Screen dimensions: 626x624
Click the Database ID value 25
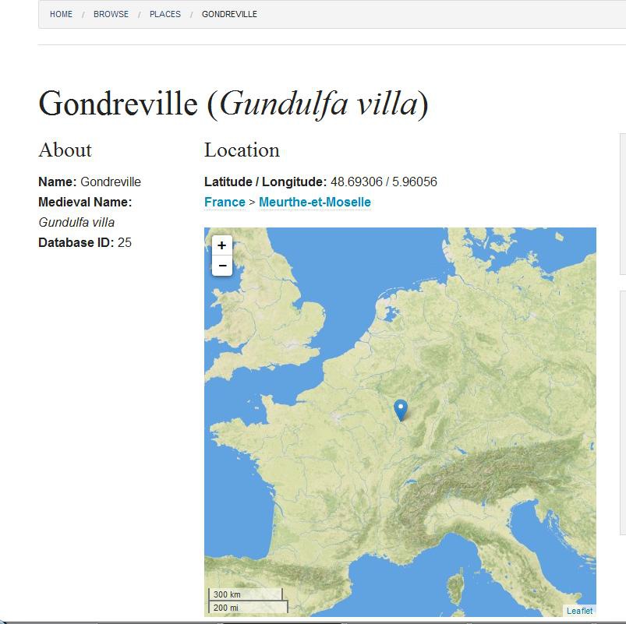(125, 243)
